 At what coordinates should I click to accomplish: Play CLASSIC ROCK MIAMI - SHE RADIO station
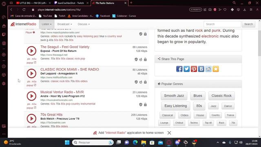(31, 73)
